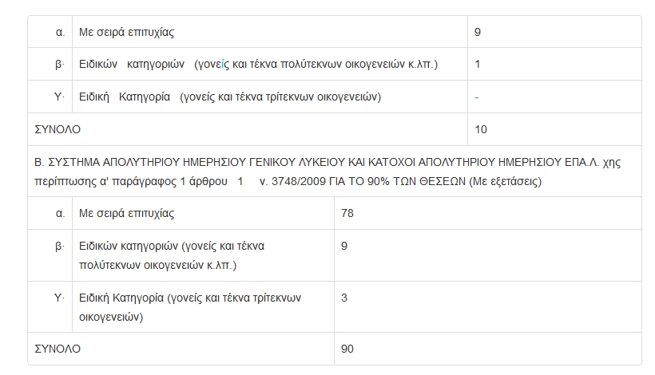Select the cell showing 78
The image size is (655, 375).
tap(347, 213)
